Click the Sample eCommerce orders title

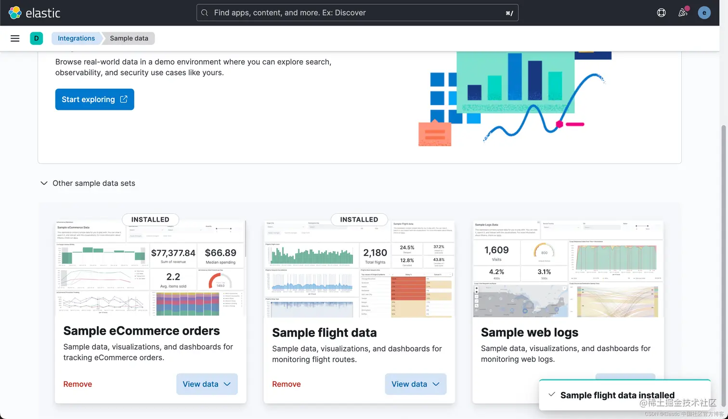[142, 331]
